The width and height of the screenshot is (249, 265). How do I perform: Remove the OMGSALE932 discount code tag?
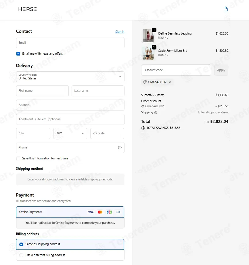click(170, 82)
